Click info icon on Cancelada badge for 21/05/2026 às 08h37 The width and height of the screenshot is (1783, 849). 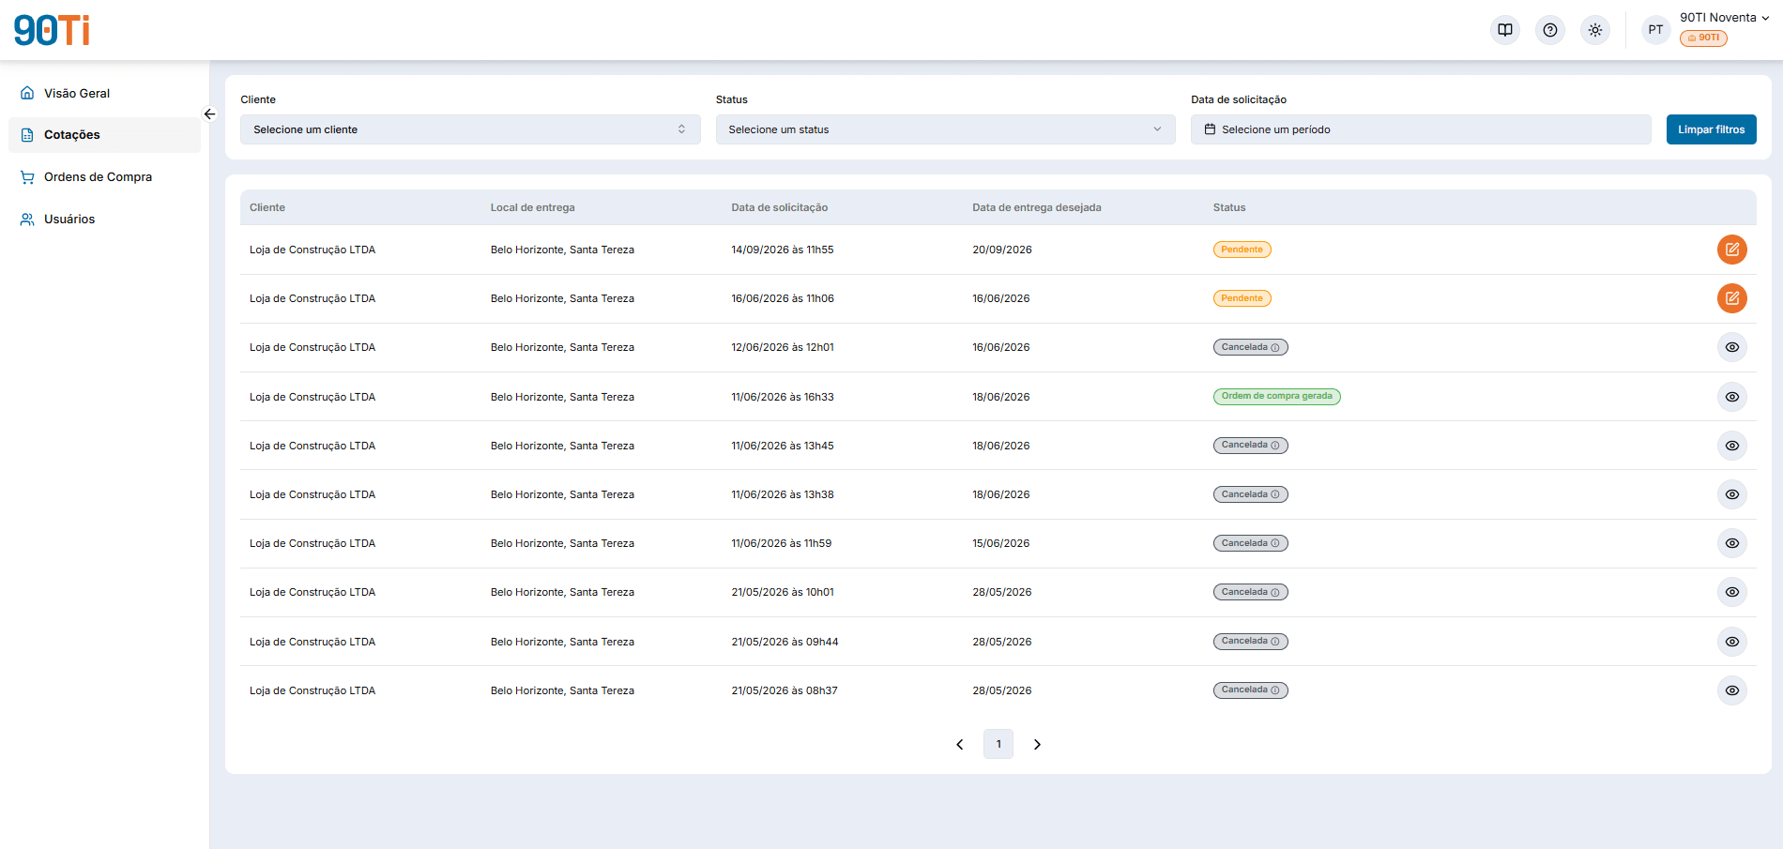pos(1275,690)
